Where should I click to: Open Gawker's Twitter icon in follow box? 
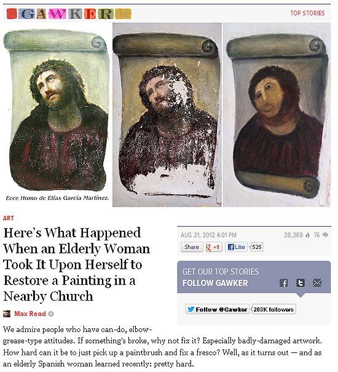tap(301, 283)
